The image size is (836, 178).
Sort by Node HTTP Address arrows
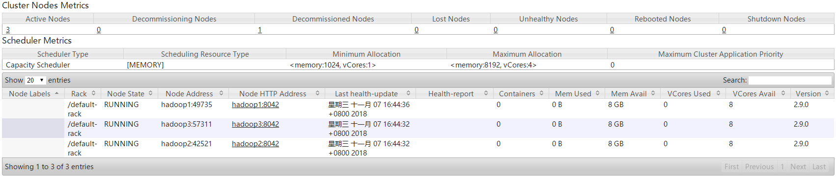click(x=318, y=93)
